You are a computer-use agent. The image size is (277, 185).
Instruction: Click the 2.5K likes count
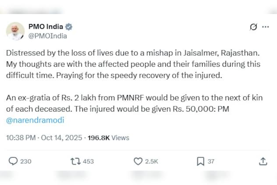pos(151,161)
